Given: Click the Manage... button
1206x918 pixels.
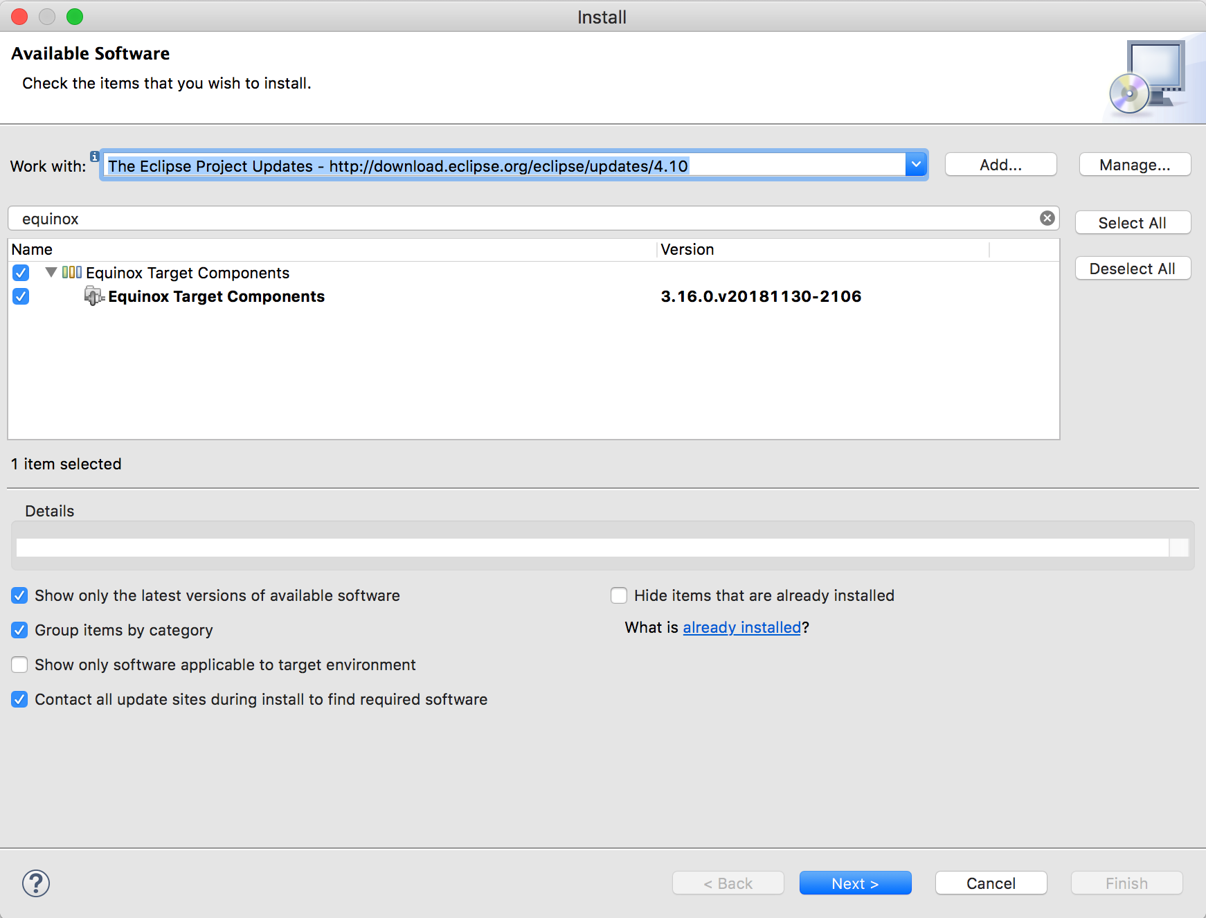Looking at the screenshot, I should click(x=1135, y=165).
